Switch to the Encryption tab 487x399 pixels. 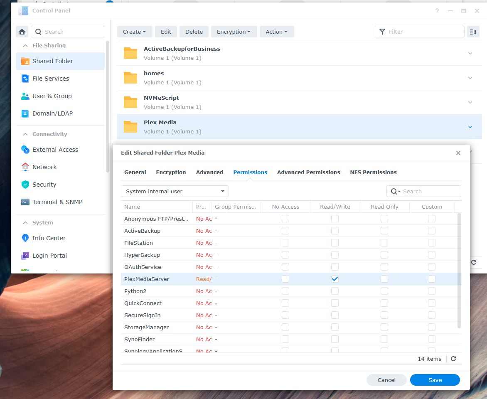[x=171, y=172]
